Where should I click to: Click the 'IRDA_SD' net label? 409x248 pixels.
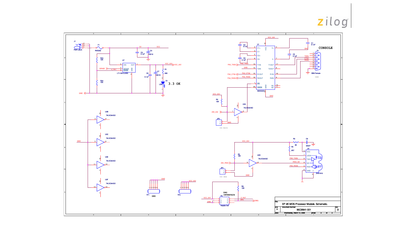[296, 162]
